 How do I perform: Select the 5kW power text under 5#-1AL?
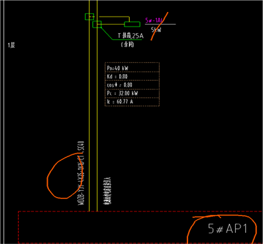click(156, 30)
